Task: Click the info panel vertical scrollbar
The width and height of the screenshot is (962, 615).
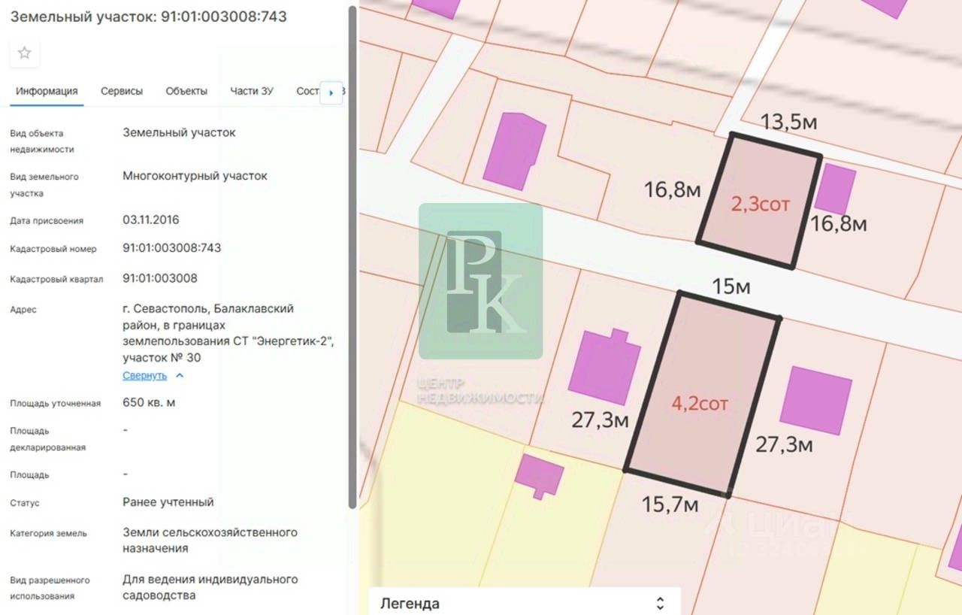Action: coord(352,258)
